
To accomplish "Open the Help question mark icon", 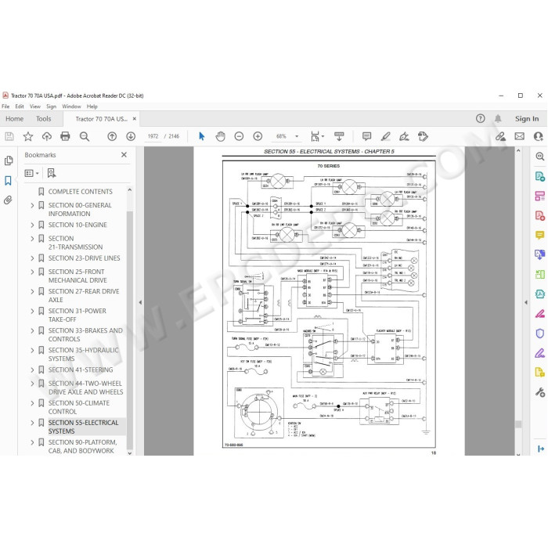I will (481, 119).
